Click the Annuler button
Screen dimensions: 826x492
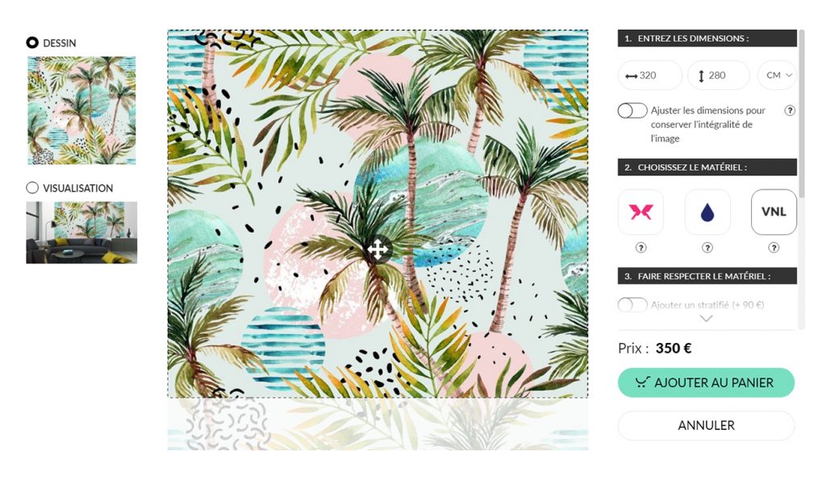coord(706,425)
